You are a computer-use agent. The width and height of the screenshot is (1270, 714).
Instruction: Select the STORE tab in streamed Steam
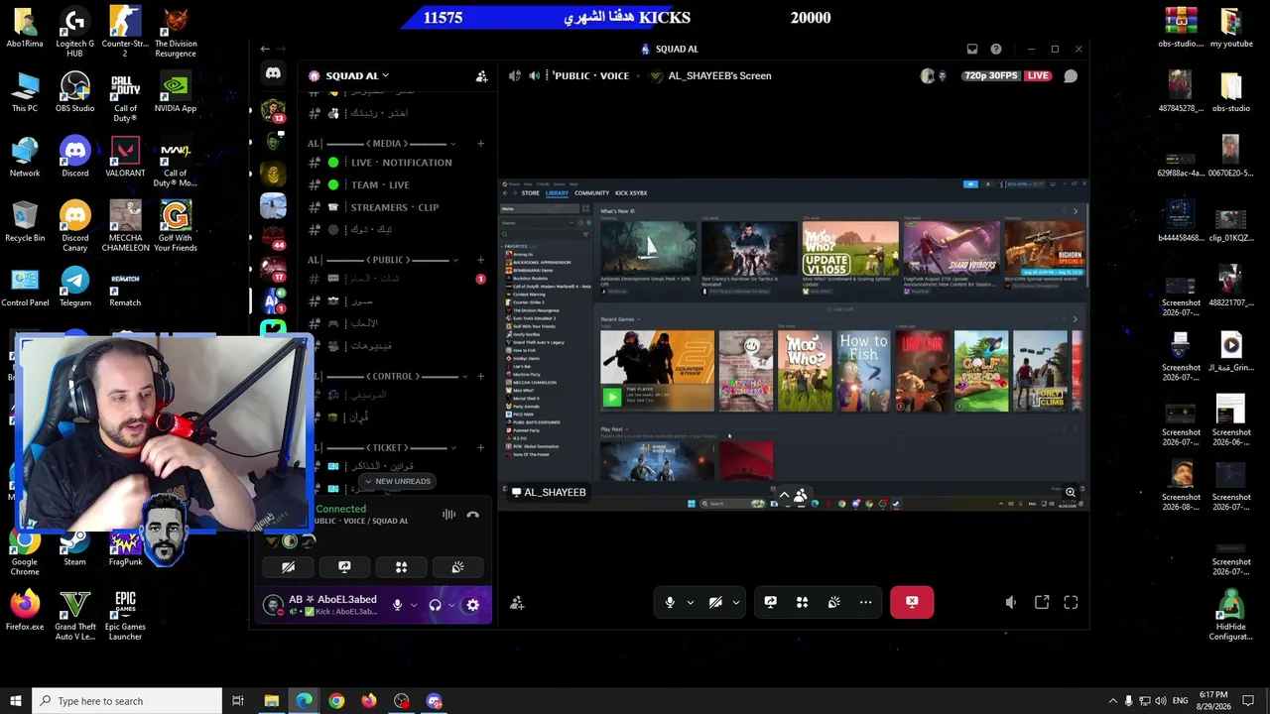pos(531,193)
